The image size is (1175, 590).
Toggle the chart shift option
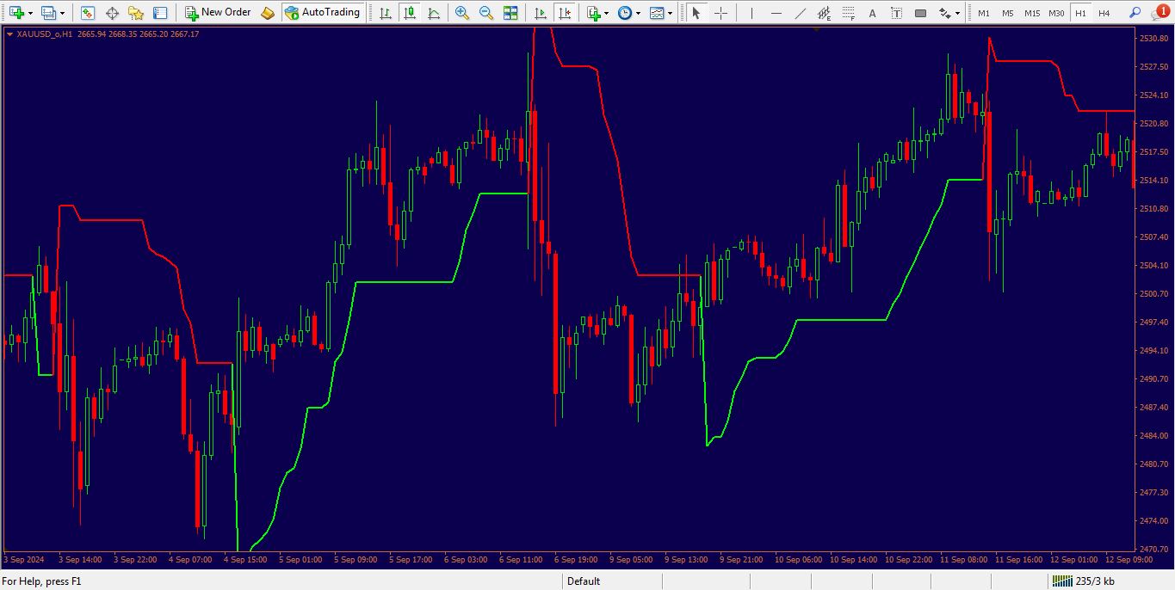pos(565,13)
